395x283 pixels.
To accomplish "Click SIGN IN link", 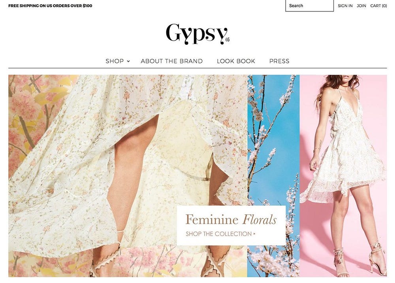I will click(345, 6).
